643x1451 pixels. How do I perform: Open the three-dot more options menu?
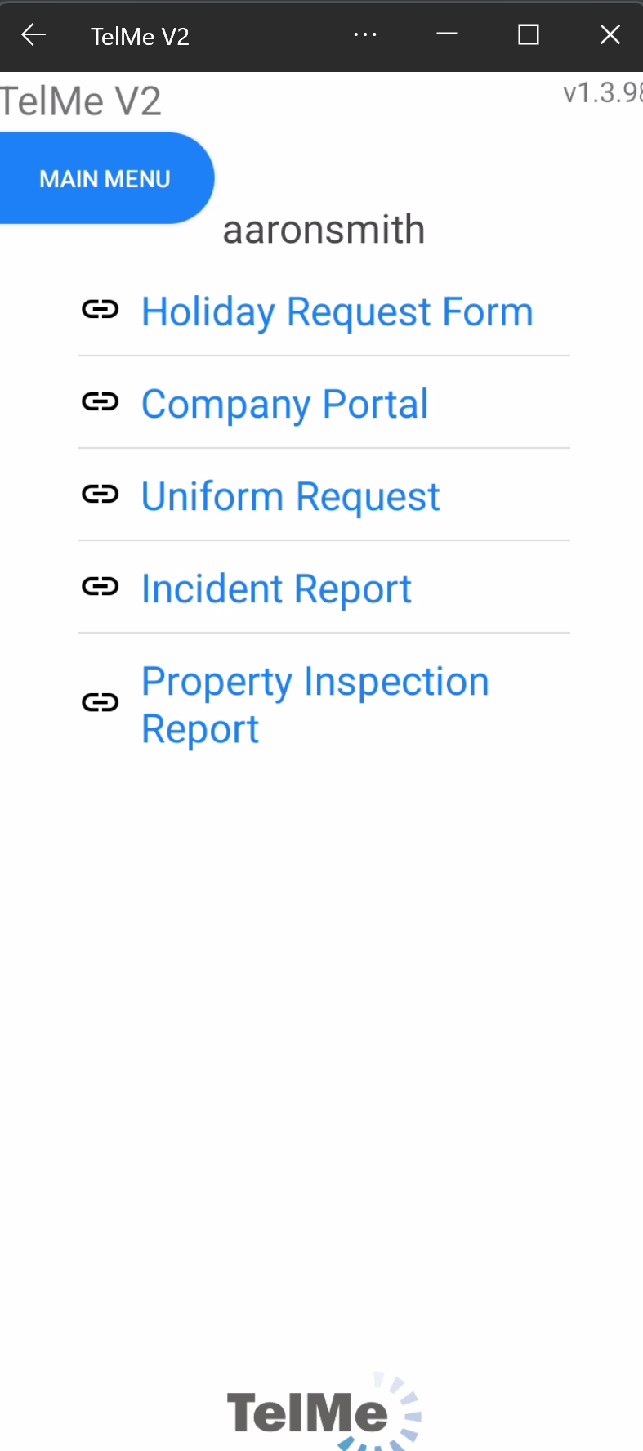coord(365,35)
